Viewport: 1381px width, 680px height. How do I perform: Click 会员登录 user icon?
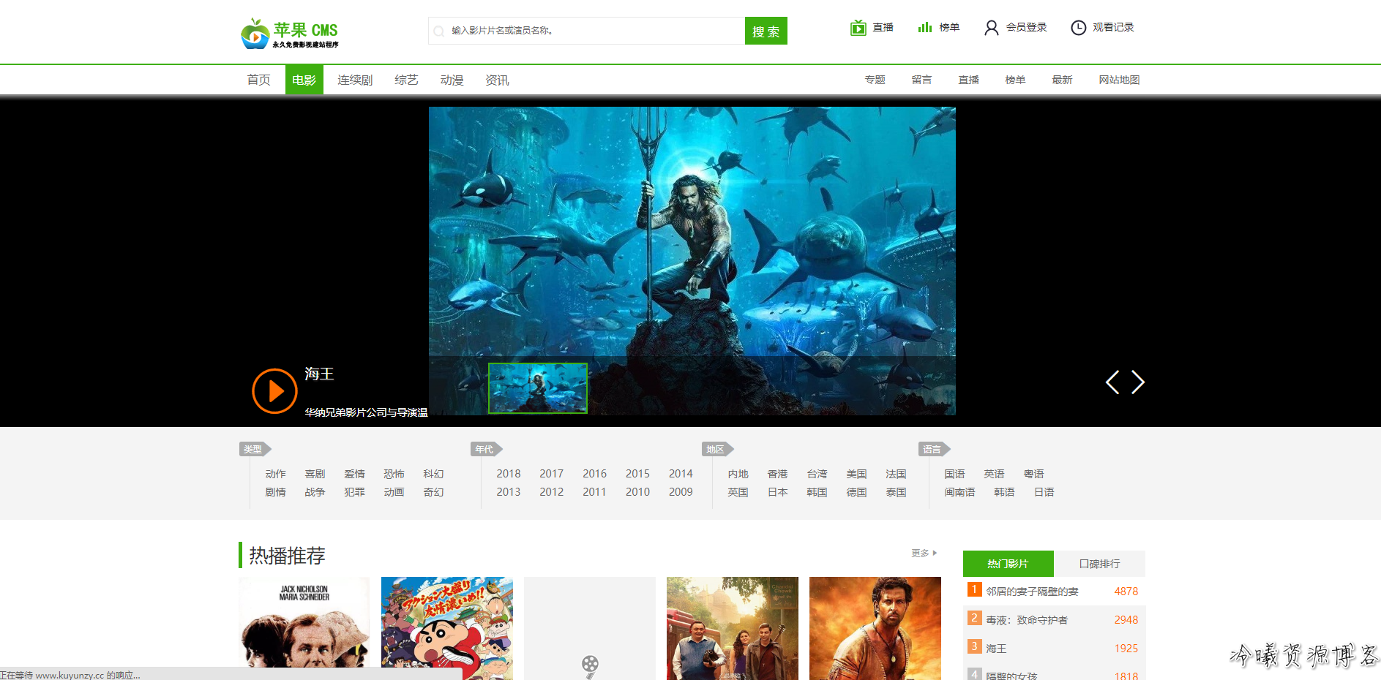[x=991, y=28]
